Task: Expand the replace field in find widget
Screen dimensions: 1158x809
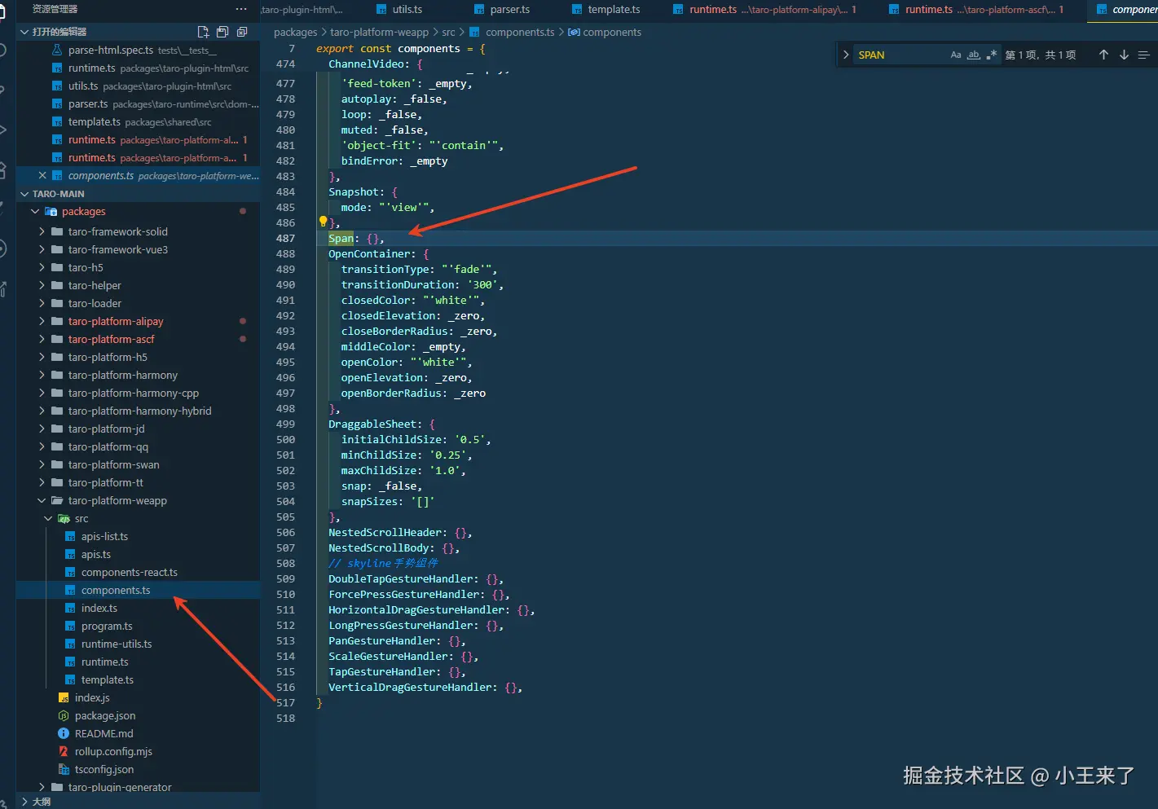Action: click(846, 55)
